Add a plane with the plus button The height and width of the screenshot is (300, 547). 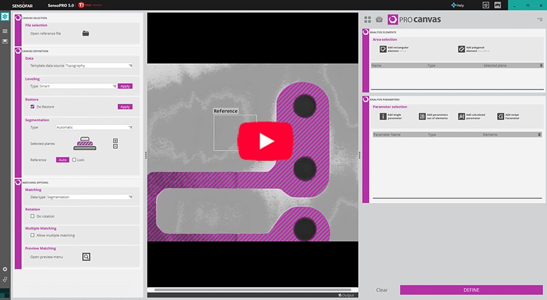[x=115, y=141]
